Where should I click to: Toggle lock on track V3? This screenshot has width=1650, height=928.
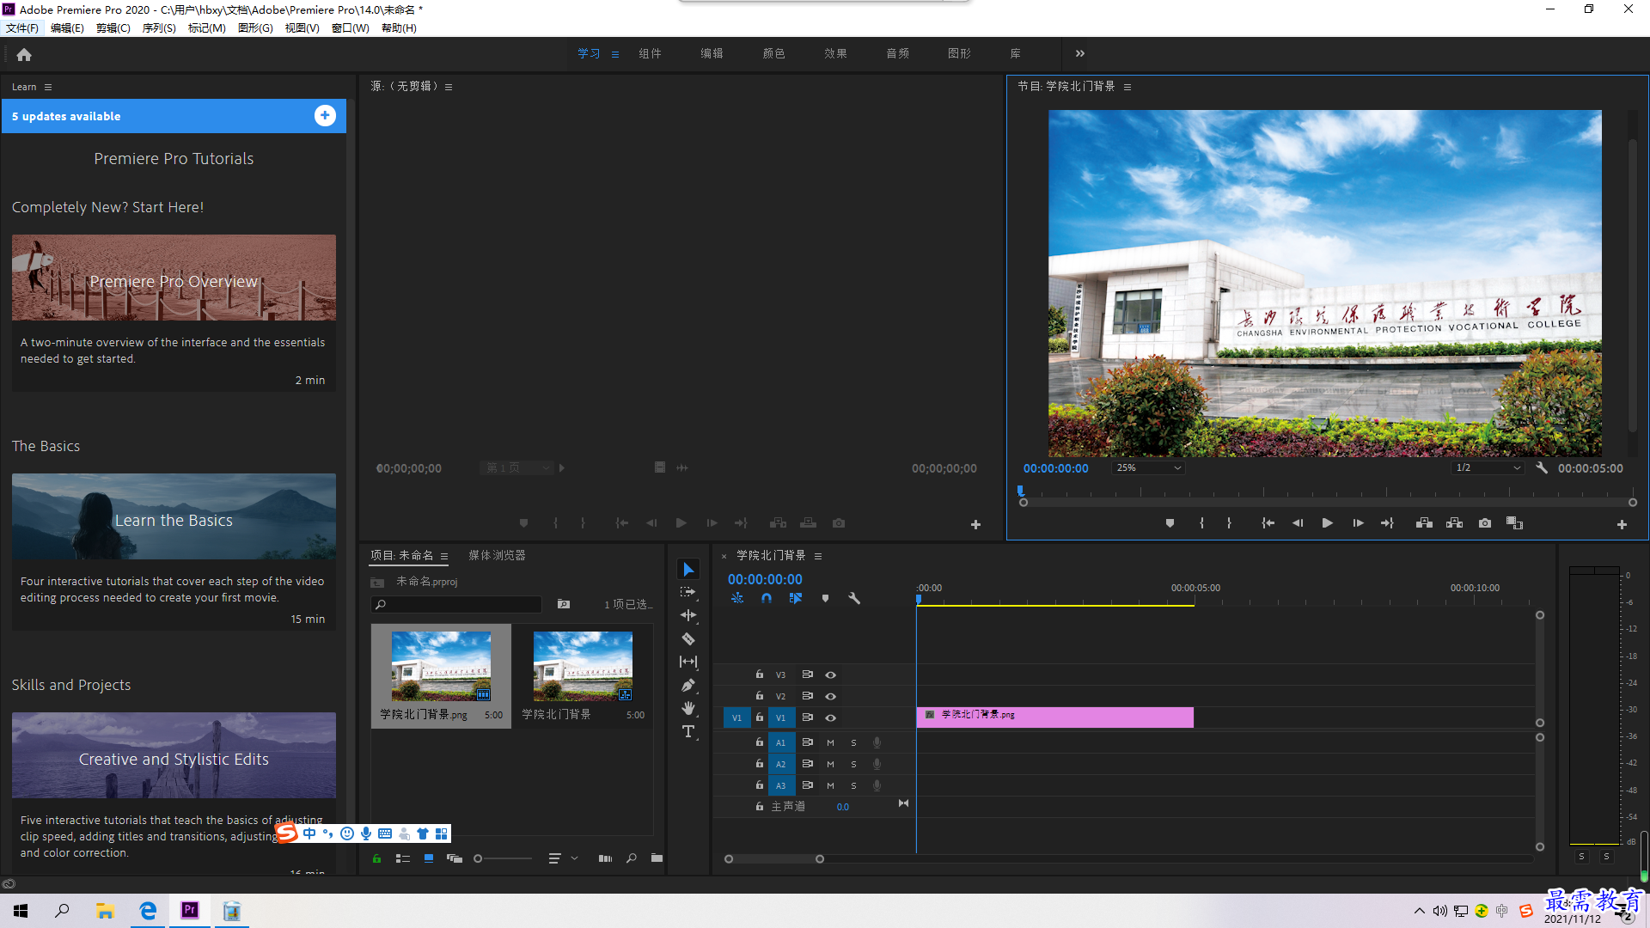click(760, 675)
